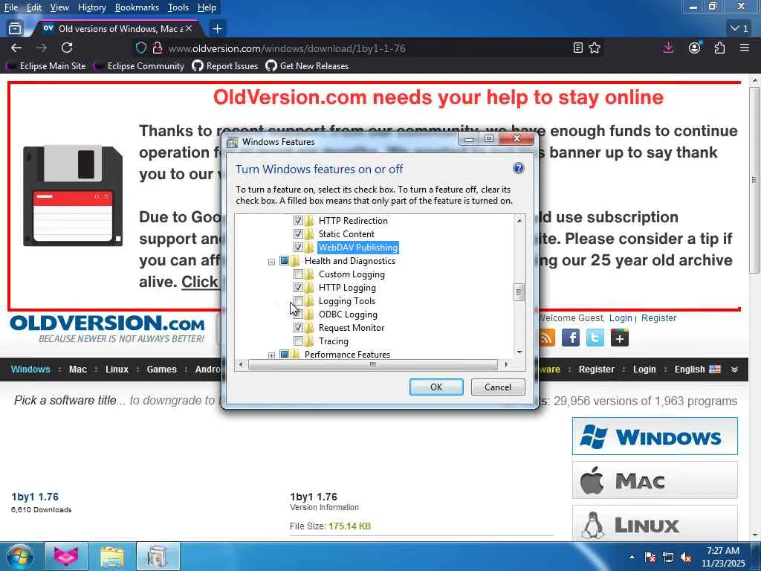Open the Windows Start orb
761x571 pixels.
tap(19, 556)
